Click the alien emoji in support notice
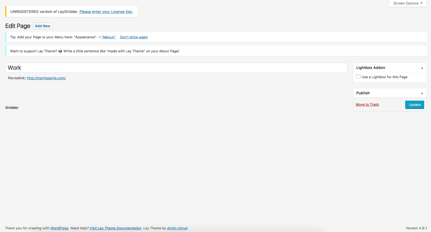 tap(60, 51)
